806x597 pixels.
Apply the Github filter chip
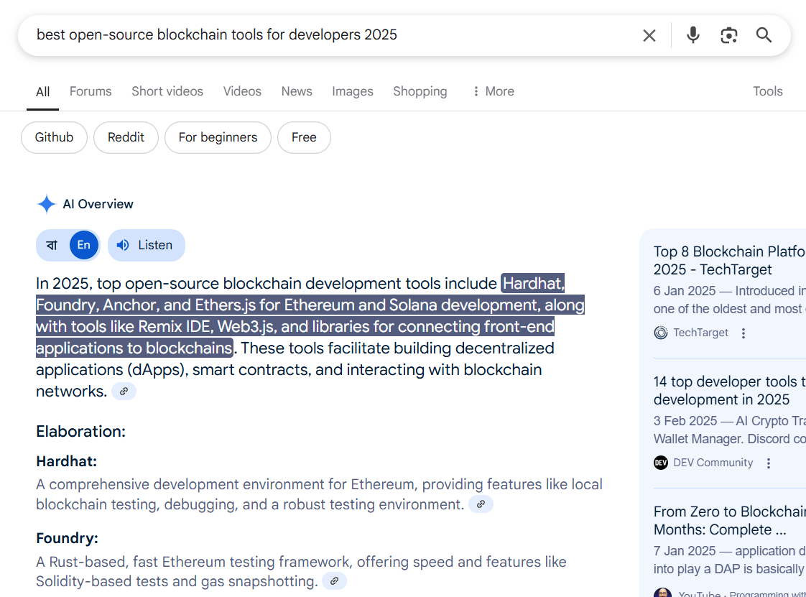(54, 137)
